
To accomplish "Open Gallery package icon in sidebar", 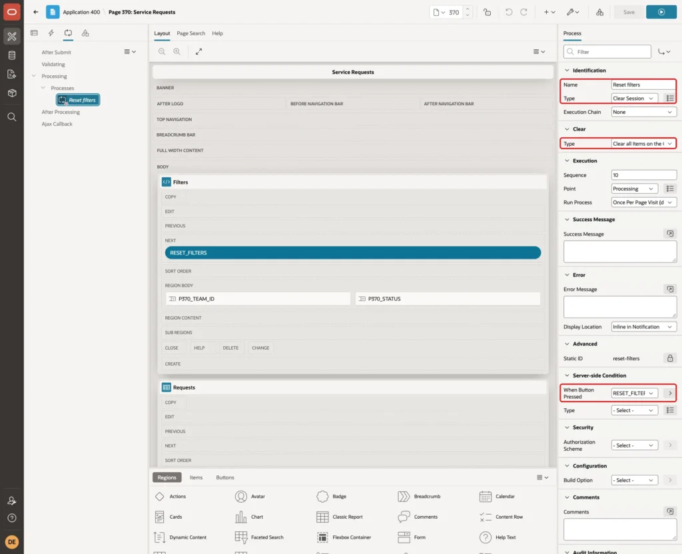I will [x=12, y=93].
